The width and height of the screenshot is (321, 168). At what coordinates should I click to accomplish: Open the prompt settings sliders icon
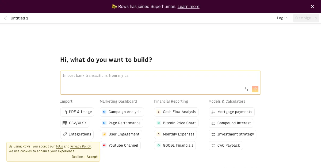[247, 89]
